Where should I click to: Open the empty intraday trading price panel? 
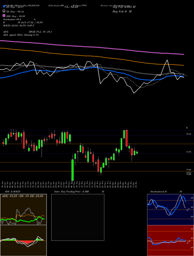pos(78,217)
